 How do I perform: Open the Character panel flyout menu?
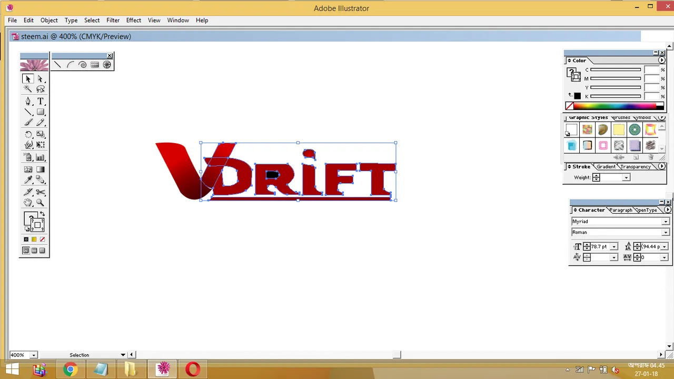point(667,210)
